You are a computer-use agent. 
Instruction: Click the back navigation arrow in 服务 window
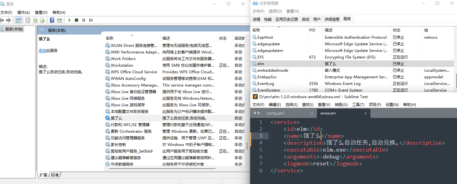pos(2,20)
